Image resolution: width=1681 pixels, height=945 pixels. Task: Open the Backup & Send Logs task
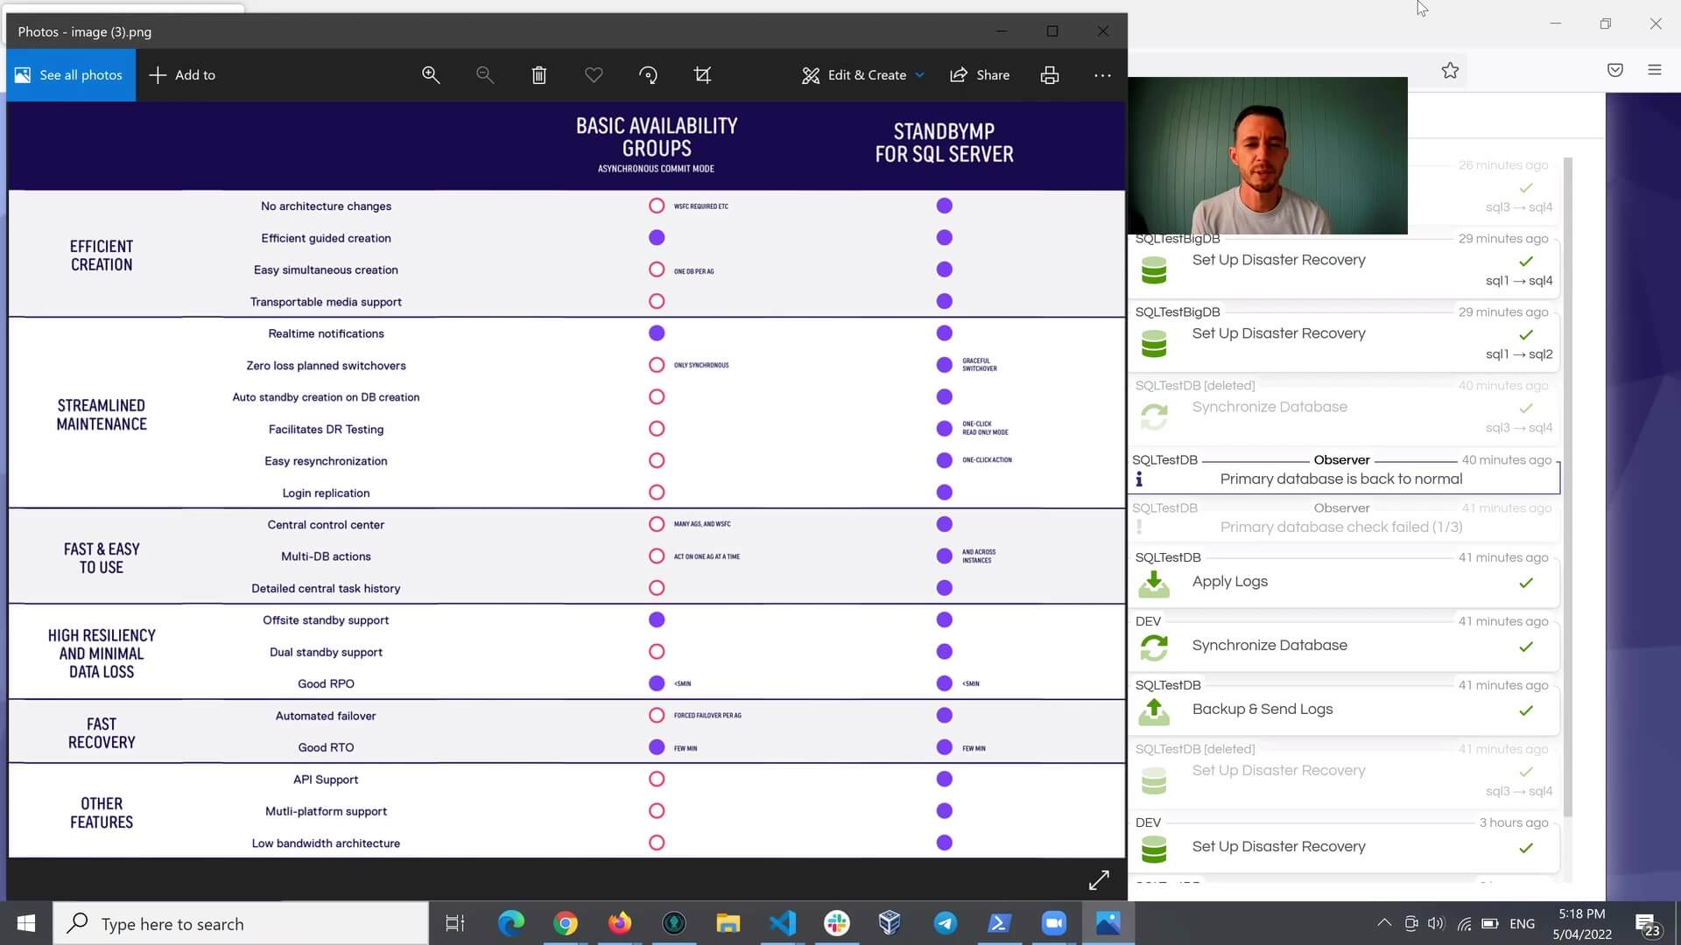coord(1344,703)
